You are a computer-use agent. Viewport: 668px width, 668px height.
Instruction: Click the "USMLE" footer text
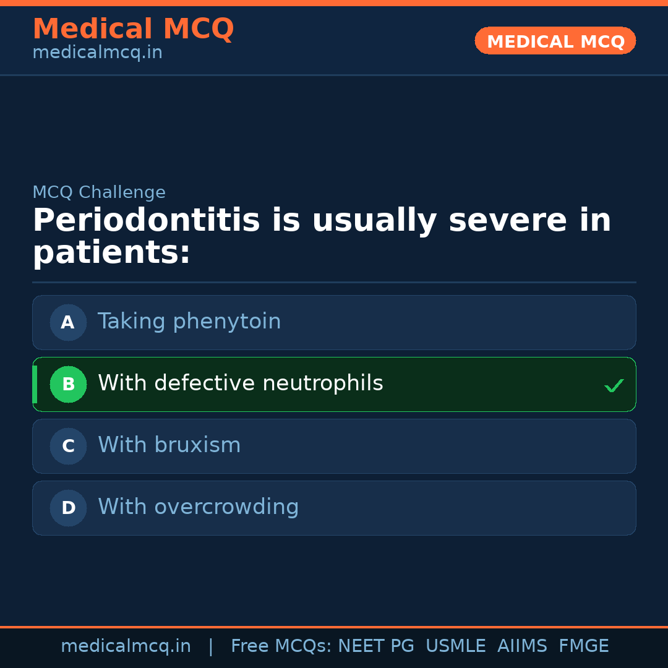point(455,646)
